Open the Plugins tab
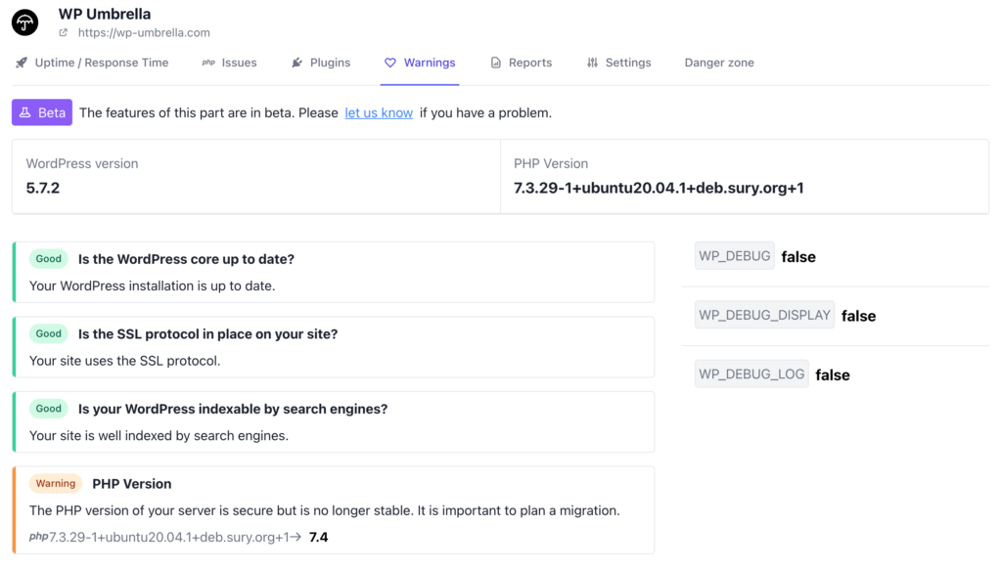Viewport: 1002px width, 570px height. tap(321, 63)
